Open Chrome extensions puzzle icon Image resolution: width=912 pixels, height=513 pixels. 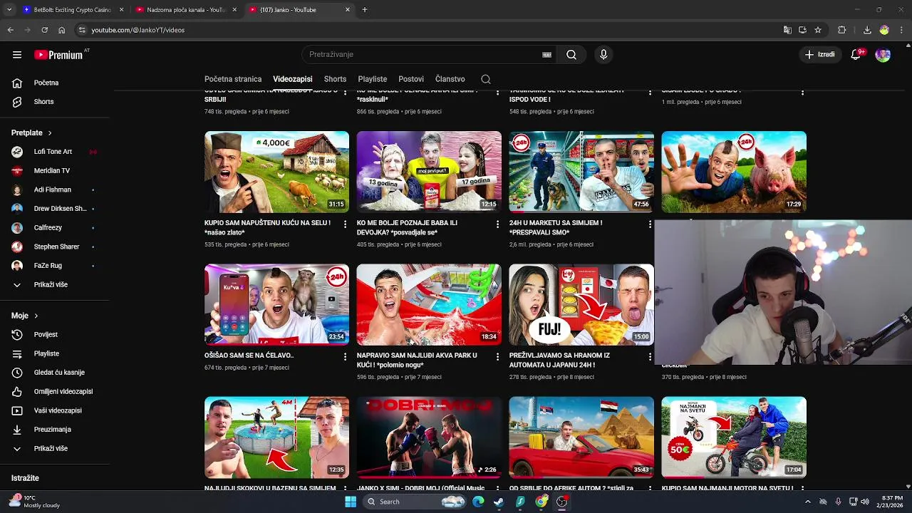841,30
